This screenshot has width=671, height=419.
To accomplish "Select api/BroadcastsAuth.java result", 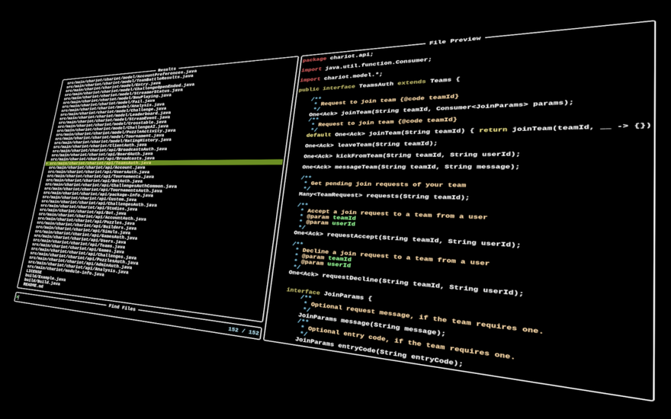I will (x=111, y=150).
